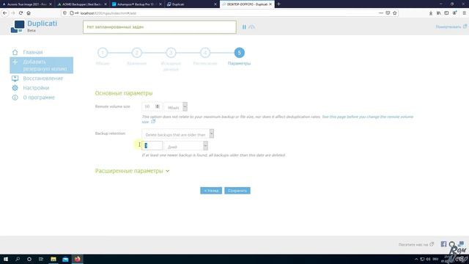Open File Explorer from taskbar
Image resolution: width=469 pixels, height=264 pixels.
[53, 259]
